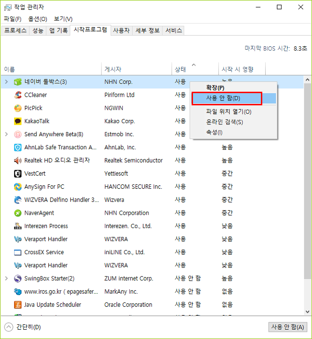Click the Send Anywhere Beta icon

[18, 134]
